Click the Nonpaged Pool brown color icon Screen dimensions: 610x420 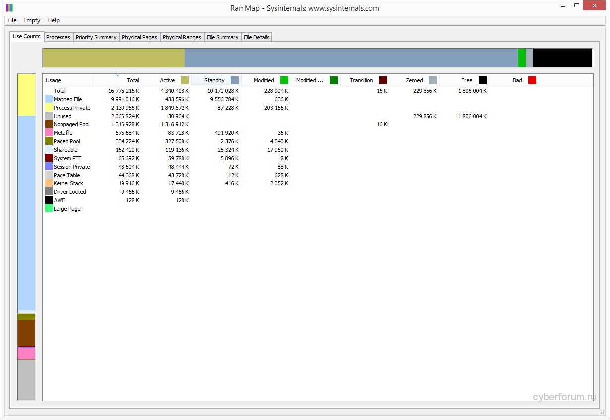point(49,124)
